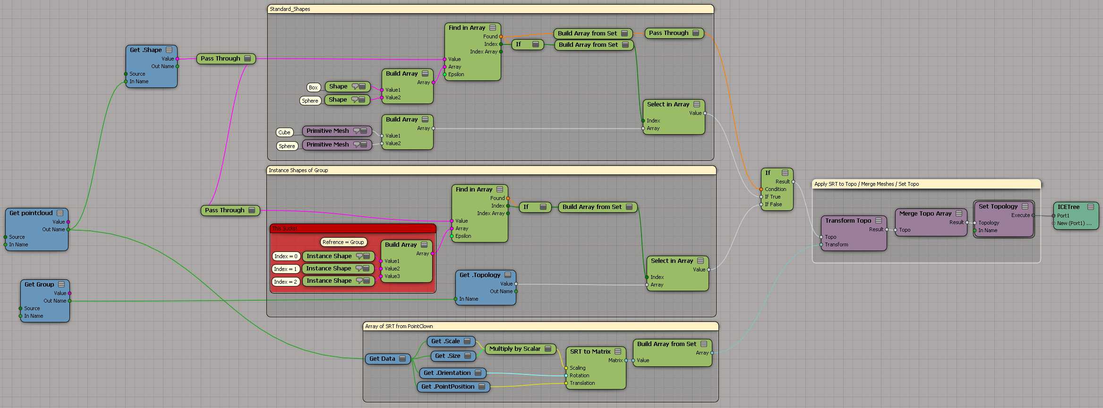The image size is (1103, 408).
Task: Click the menu icon on the Get .Orientation node
Action: tap(478, 373)
